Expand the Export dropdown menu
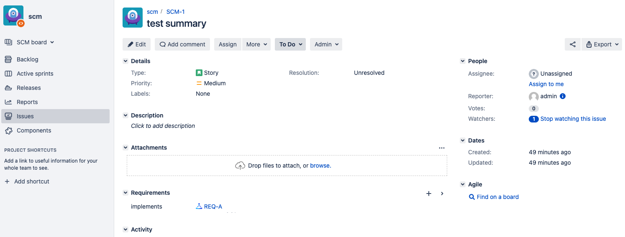The width and height of the screenshot is (625, 237). coord(602,44)
